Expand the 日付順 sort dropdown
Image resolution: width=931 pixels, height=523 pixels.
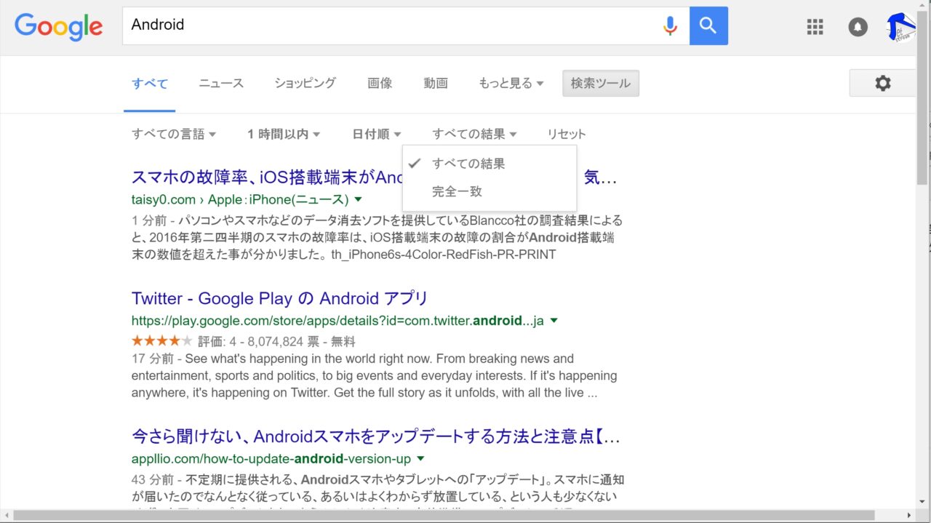coord(376,134)
